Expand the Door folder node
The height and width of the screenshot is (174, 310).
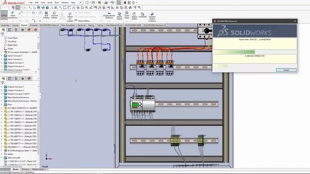pos(1,104)
